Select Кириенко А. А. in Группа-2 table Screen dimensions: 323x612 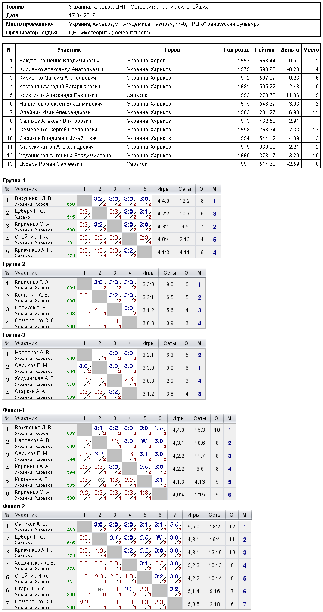[32, 281]
